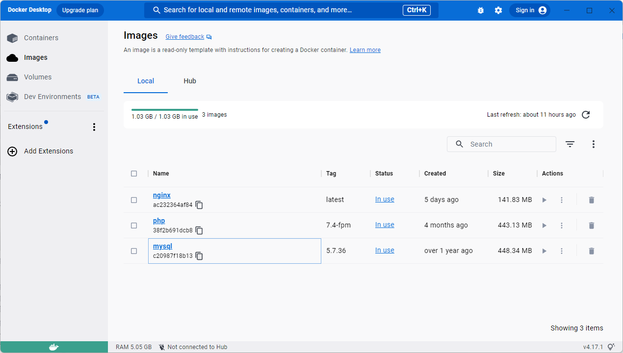Switch to the Local tab
The image size is (623, 353).
146,81
